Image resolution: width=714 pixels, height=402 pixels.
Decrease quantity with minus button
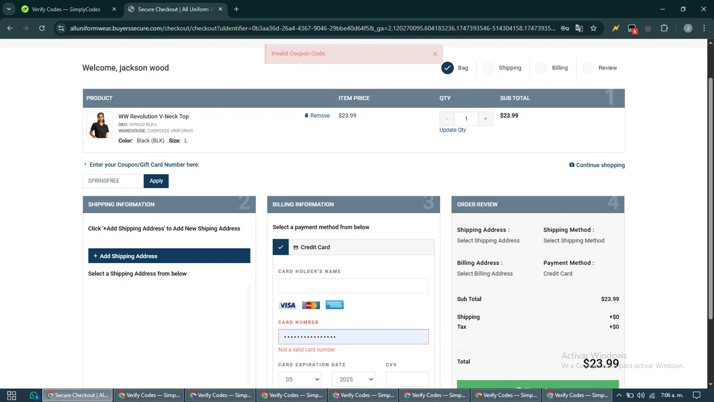click(447, 119)
